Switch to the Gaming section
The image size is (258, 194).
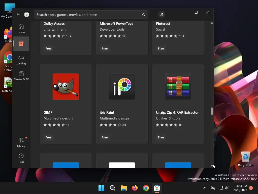point(21,60)
